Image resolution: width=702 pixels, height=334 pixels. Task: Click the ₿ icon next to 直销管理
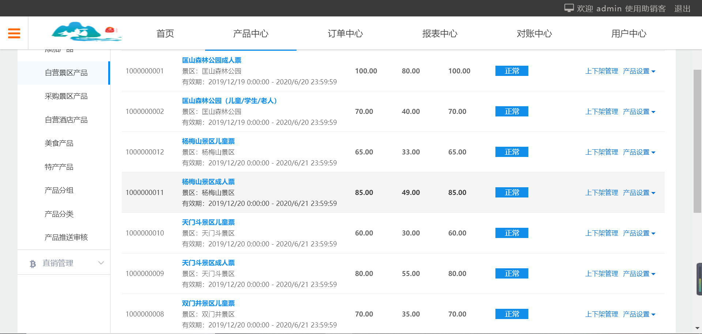(x=33, y=262)
